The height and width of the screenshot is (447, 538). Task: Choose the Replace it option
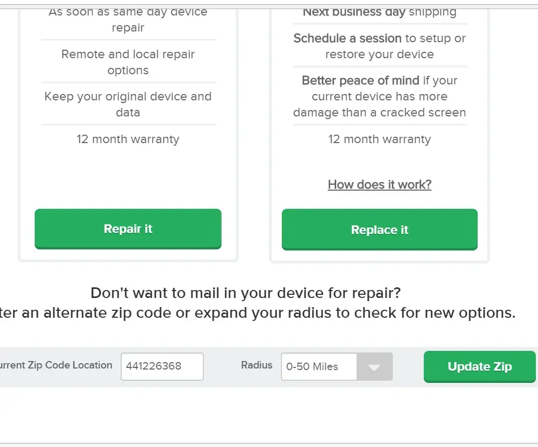point(379,230)
